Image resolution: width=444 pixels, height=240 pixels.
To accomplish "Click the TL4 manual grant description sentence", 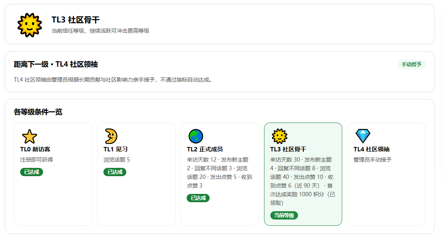I will 114,80.
